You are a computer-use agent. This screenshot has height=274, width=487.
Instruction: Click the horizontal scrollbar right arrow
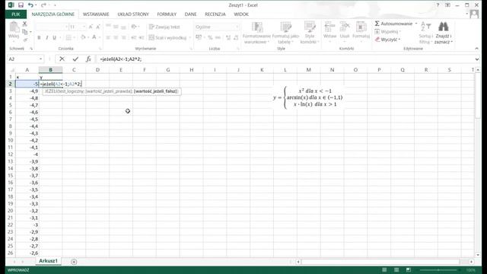[472, 262]
